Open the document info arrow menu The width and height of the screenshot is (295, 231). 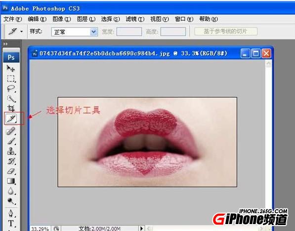pyautogui.click(x=141, y=229)
